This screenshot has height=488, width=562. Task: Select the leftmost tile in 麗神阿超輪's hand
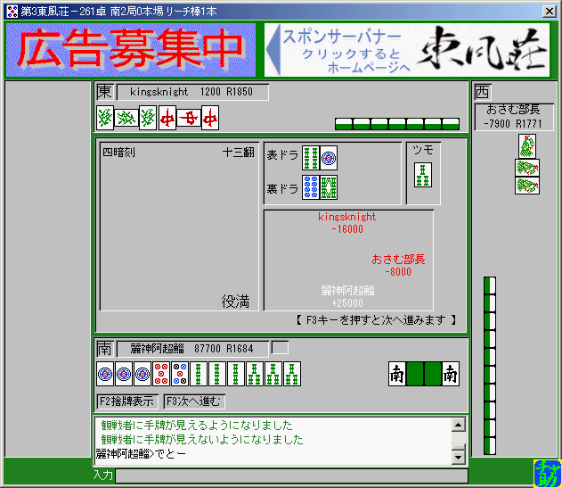105,373
